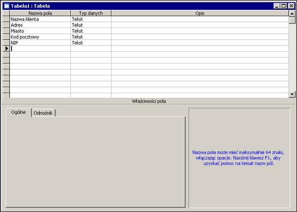Select the row selector beside NIP
This screenshot has width=297, height=212.
click(6, 43)
